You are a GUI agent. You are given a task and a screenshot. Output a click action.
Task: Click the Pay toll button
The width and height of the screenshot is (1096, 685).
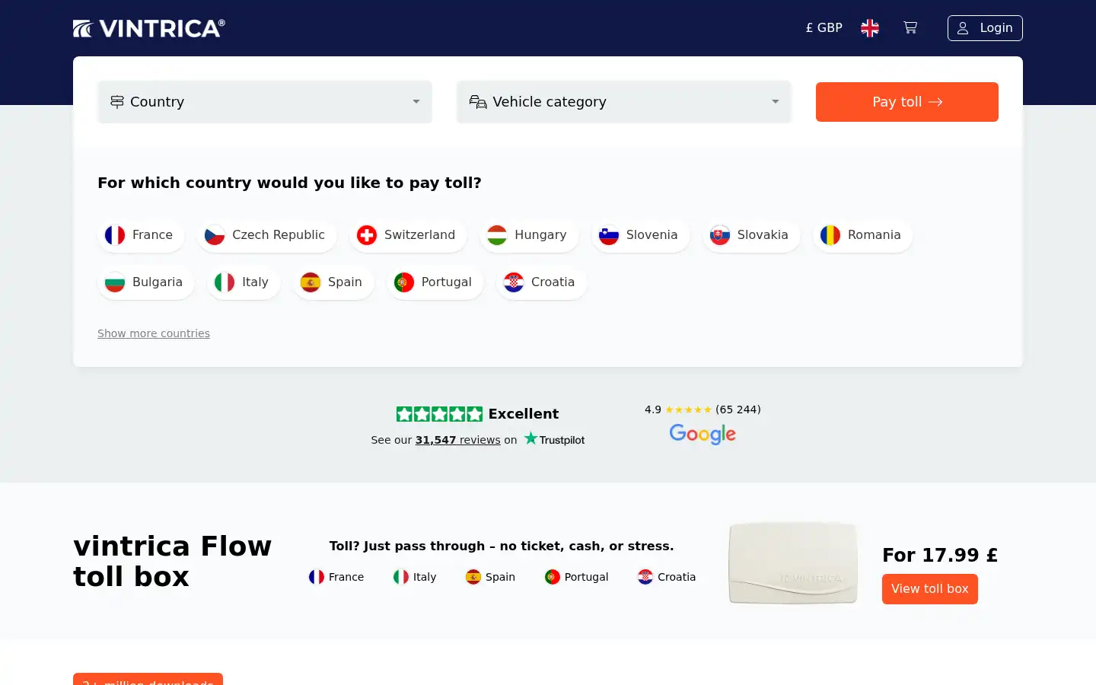click(907, 102)
